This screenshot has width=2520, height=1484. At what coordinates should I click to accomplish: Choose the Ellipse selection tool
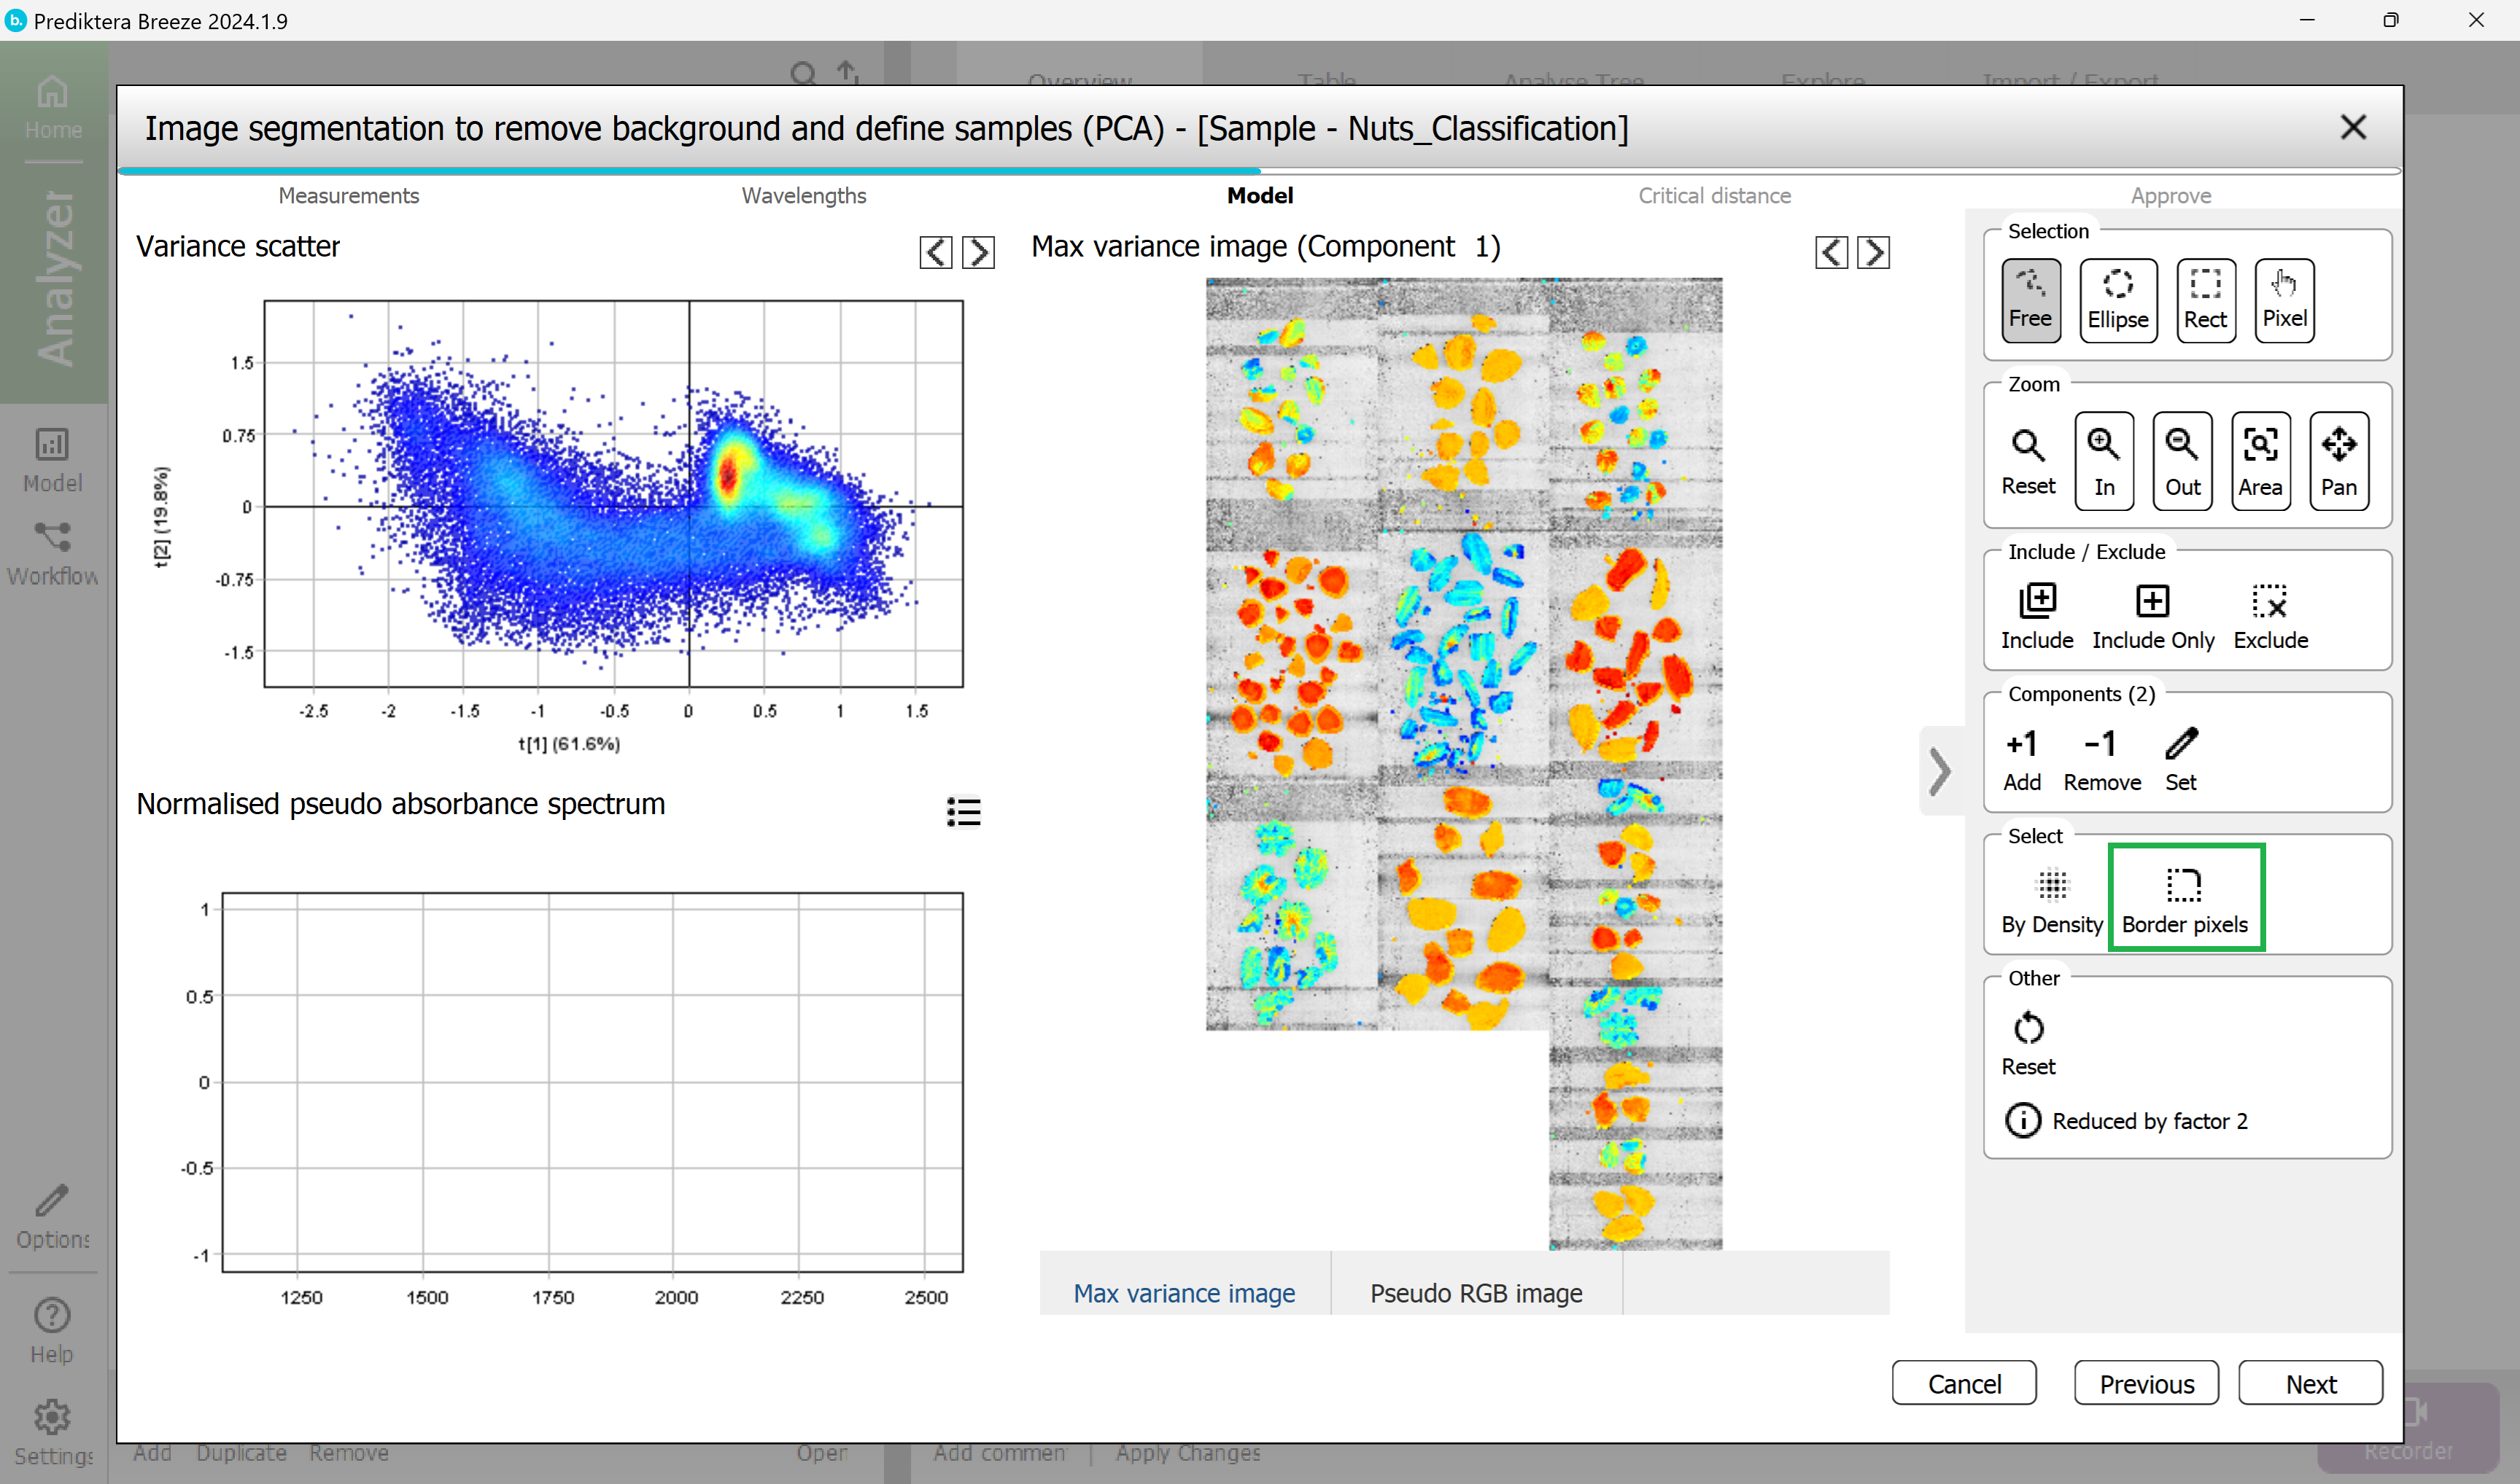click(2117, 299)
